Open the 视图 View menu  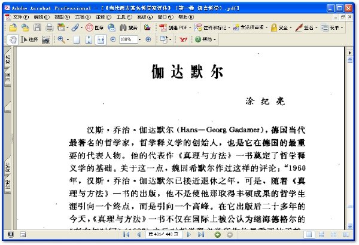[x=62, y=17]
